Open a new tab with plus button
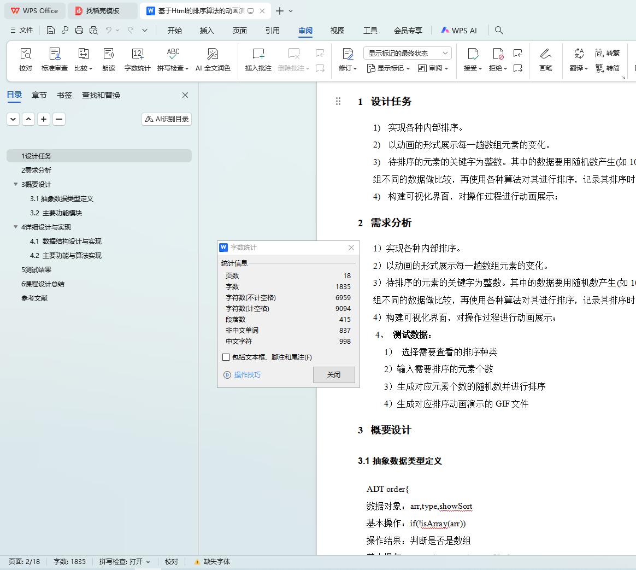 pyautogui.click(x=279, y=11)
